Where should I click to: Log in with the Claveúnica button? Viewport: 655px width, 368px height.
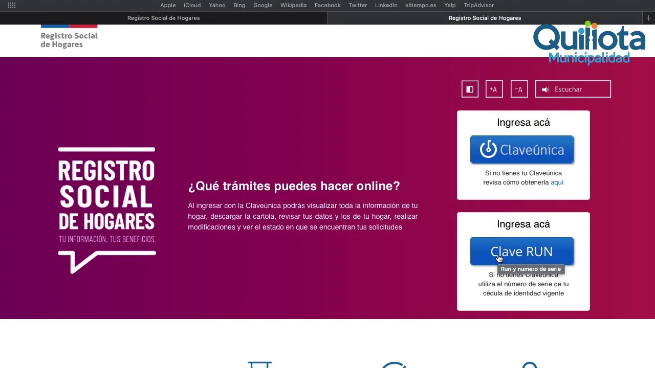pos(521,150)
